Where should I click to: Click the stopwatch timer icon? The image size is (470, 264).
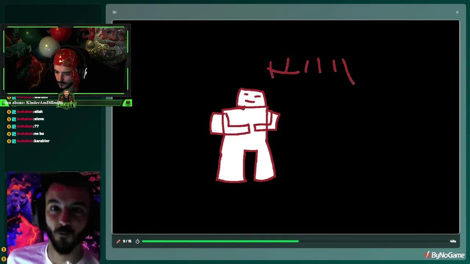(x=138, y=241)
